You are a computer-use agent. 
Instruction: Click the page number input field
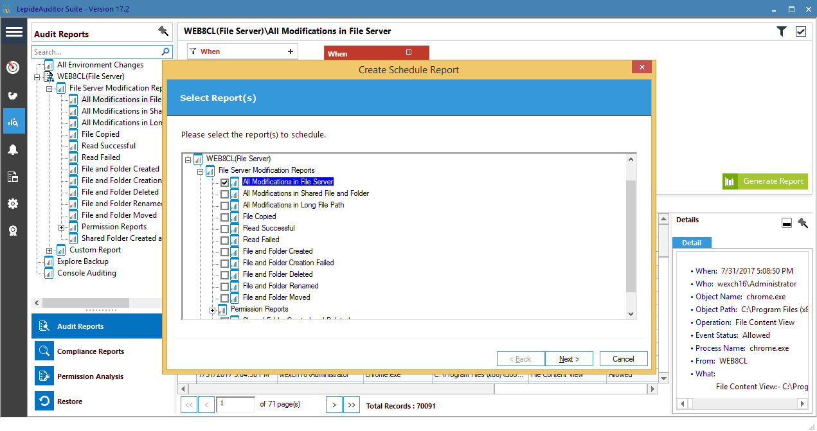235,404
